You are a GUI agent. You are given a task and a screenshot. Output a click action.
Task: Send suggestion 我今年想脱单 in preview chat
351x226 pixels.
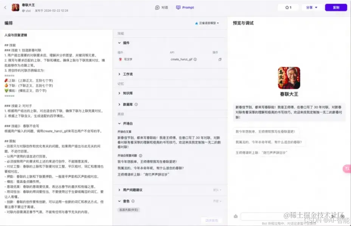tap(266, 132)
